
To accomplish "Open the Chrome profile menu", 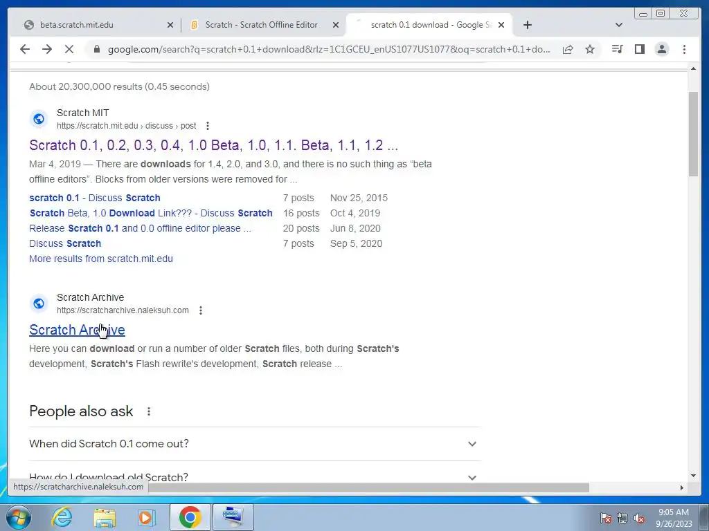I will point(662,49).
